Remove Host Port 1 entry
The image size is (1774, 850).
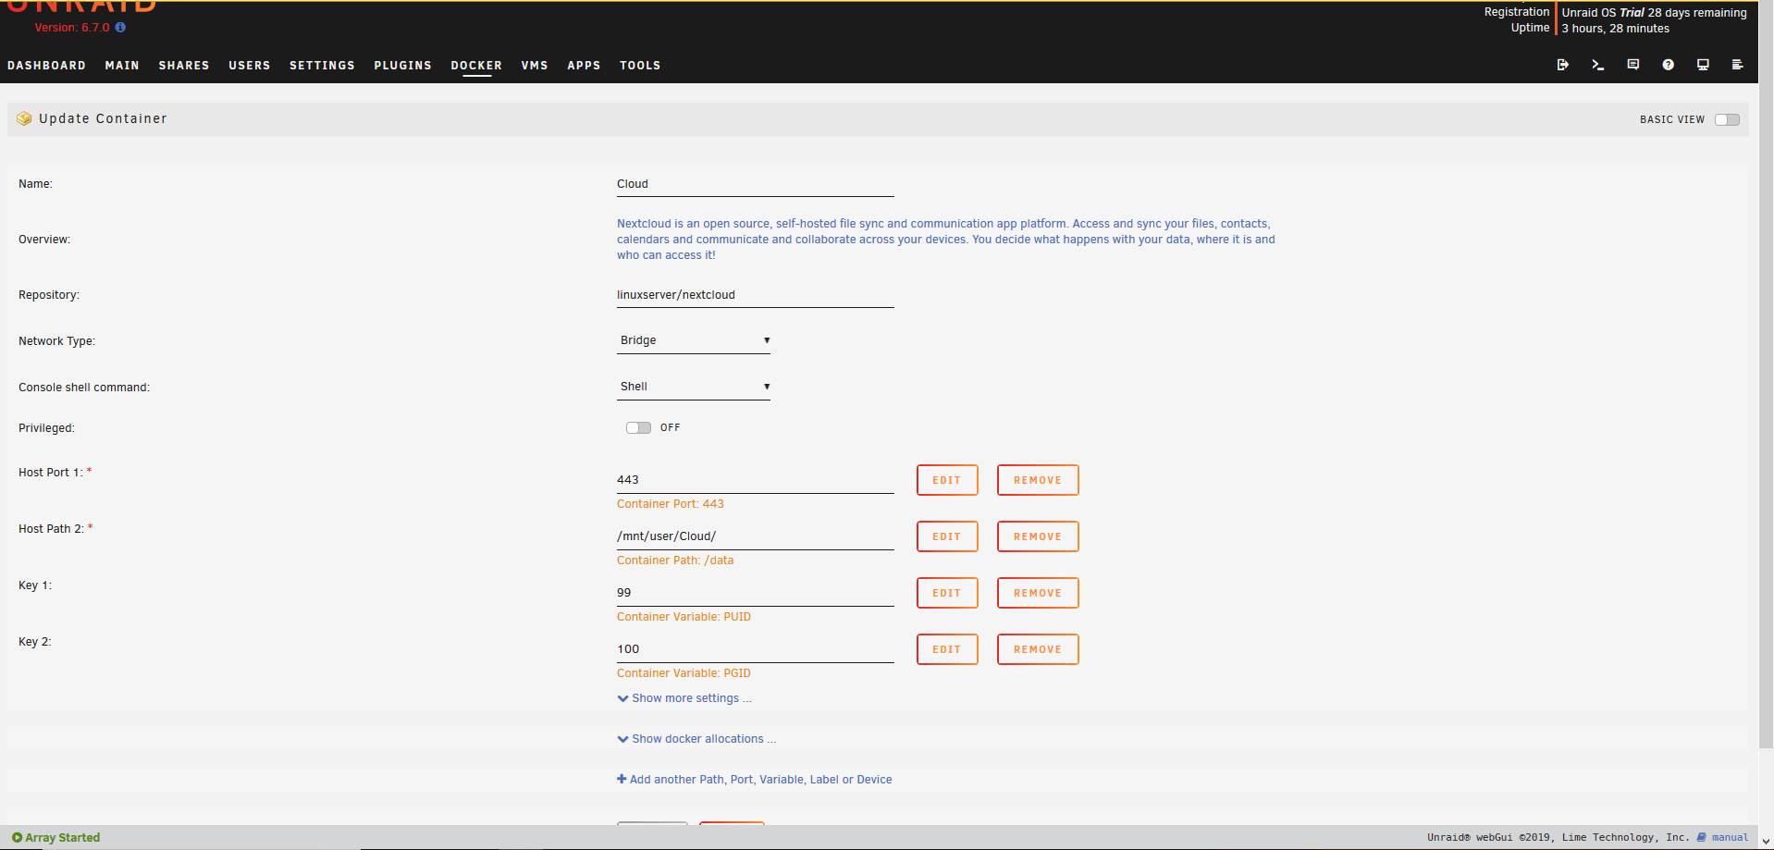[1038, 480]
